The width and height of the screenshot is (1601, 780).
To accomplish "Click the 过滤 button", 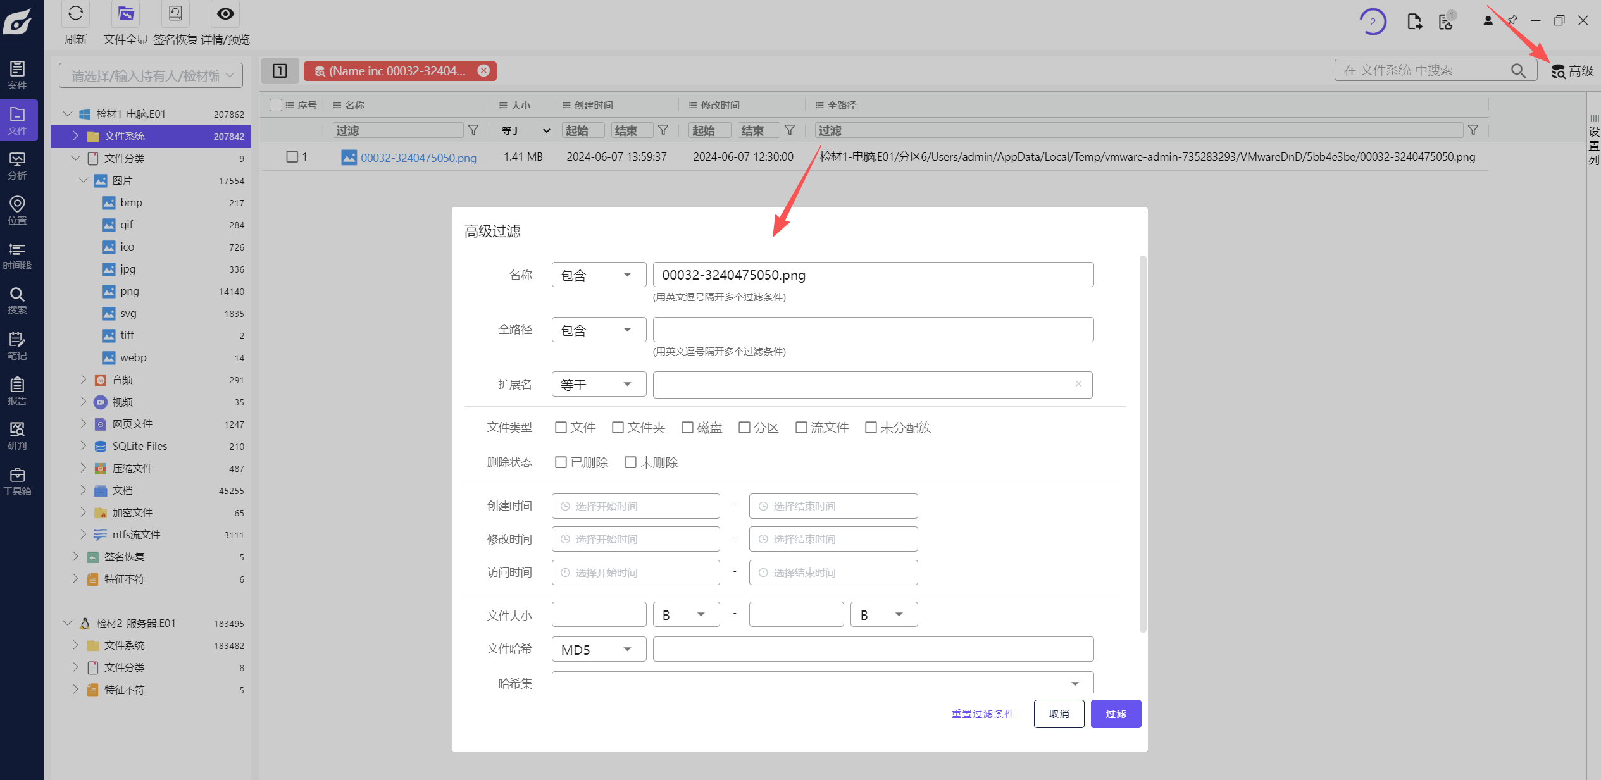I will pos(1116,714).
